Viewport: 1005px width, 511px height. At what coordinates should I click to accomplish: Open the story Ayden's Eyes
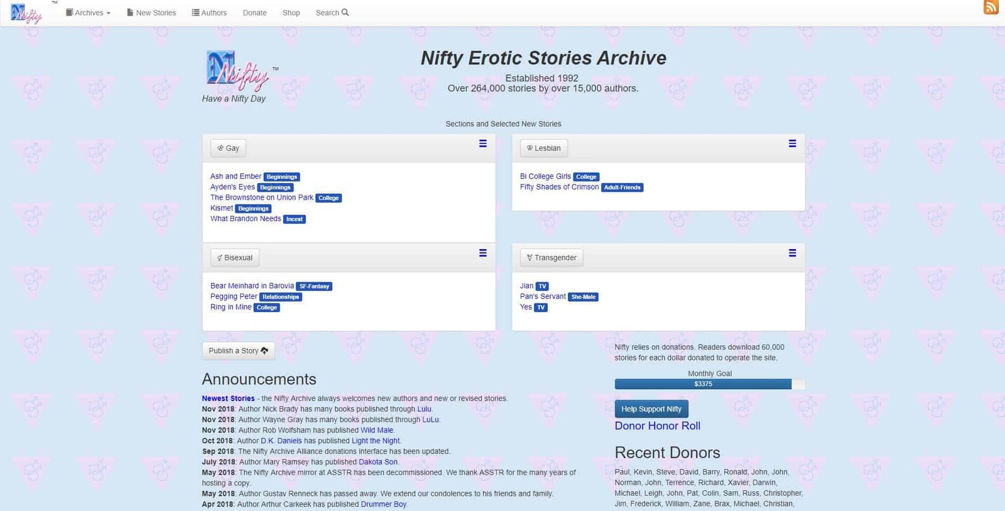point(232,187)
